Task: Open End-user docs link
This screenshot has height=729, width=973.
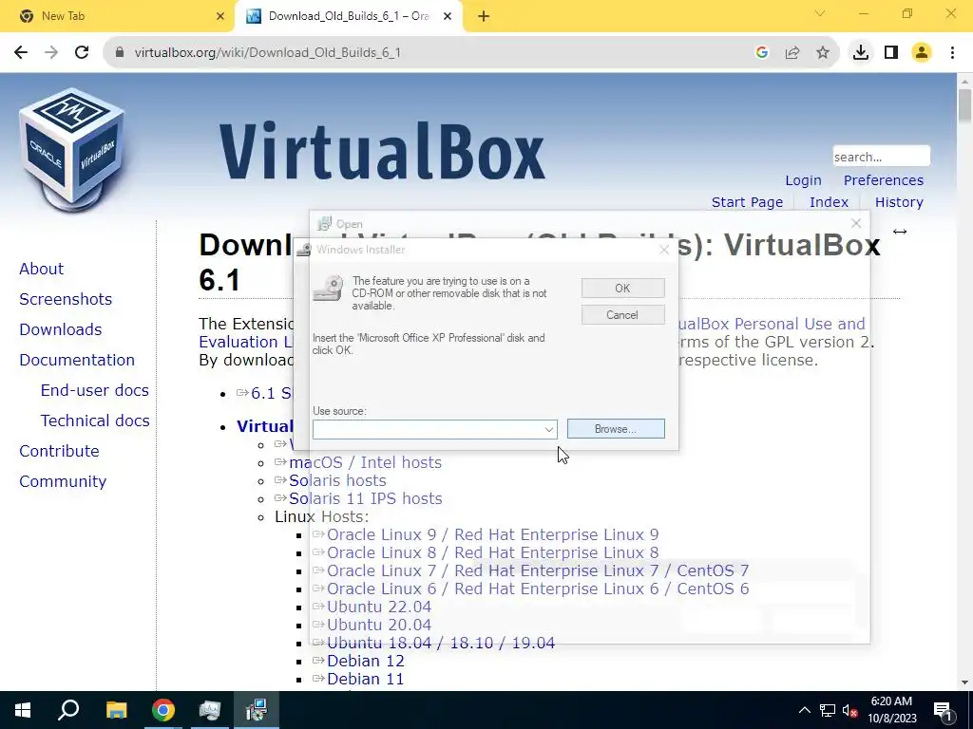Action: [x=95, y=390]
